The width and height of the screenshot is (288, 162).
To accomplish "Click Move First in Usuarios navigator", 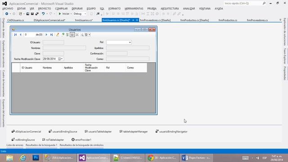I will point(15,35).
